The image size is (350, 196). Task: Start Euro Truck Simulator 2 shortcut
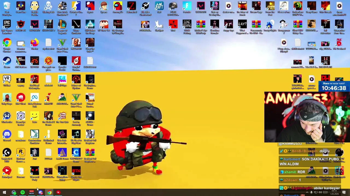(x=62, y=8)
